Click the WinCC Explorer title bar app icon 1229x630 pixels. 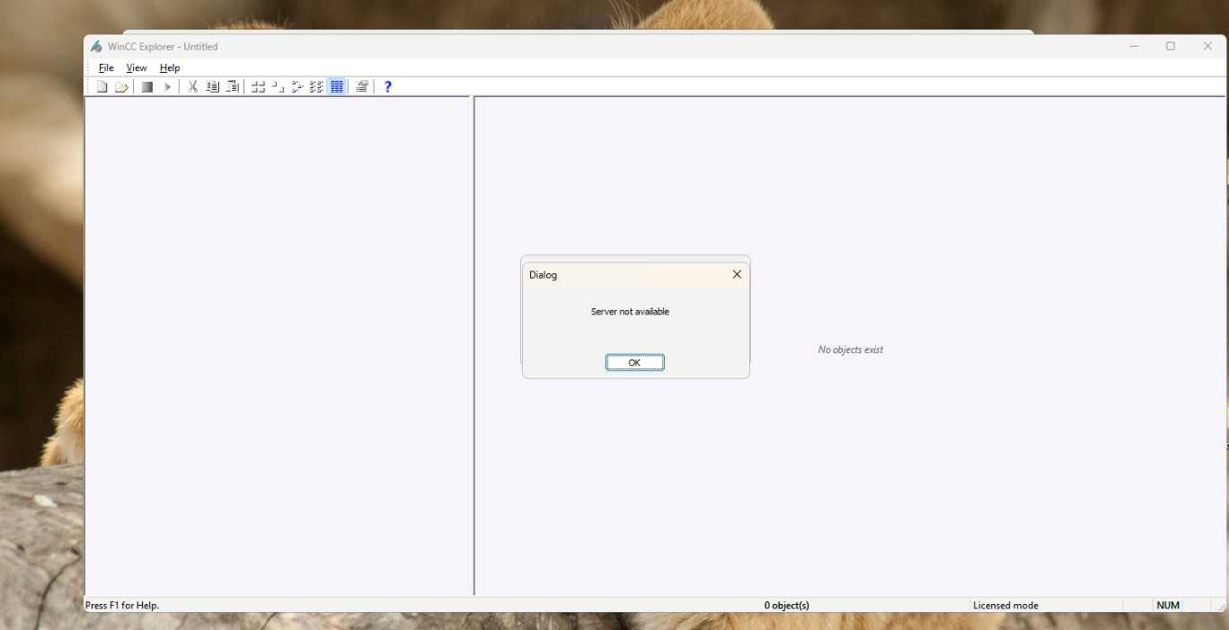(96, 47)
